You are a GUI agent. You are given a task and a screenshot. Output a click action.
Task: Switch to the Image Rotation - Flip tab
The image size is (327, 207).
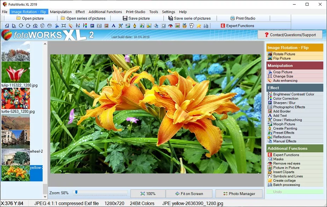coord(29,12)
